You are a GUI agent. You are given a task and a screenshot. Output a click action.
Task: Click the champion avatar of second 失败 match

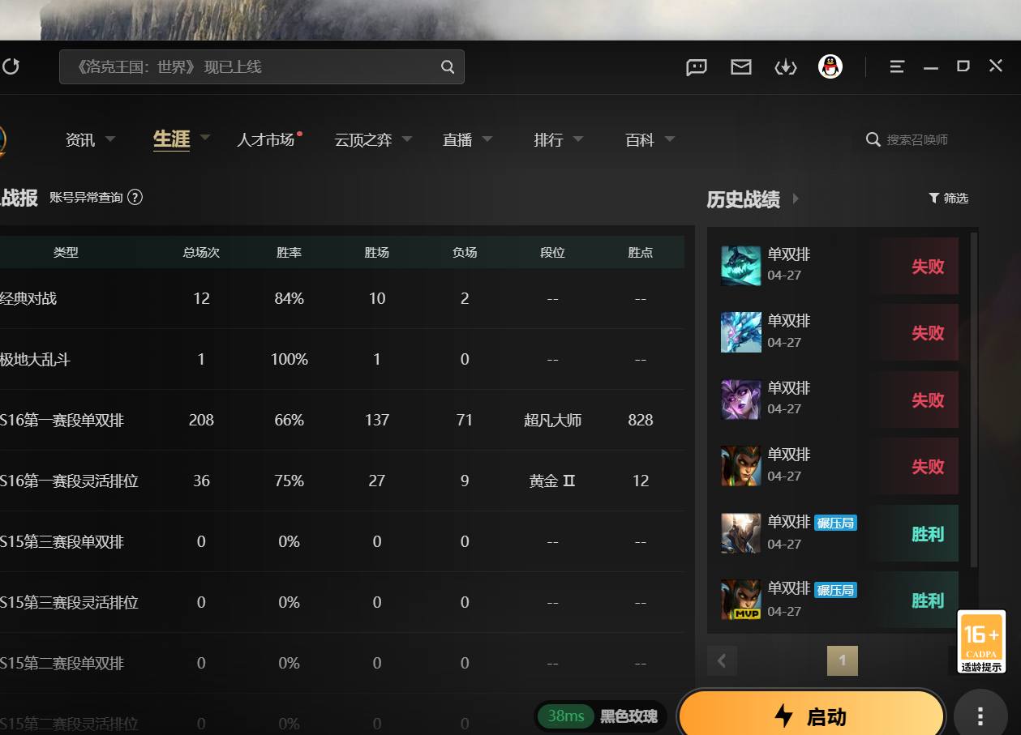click(x=741, y=332)
